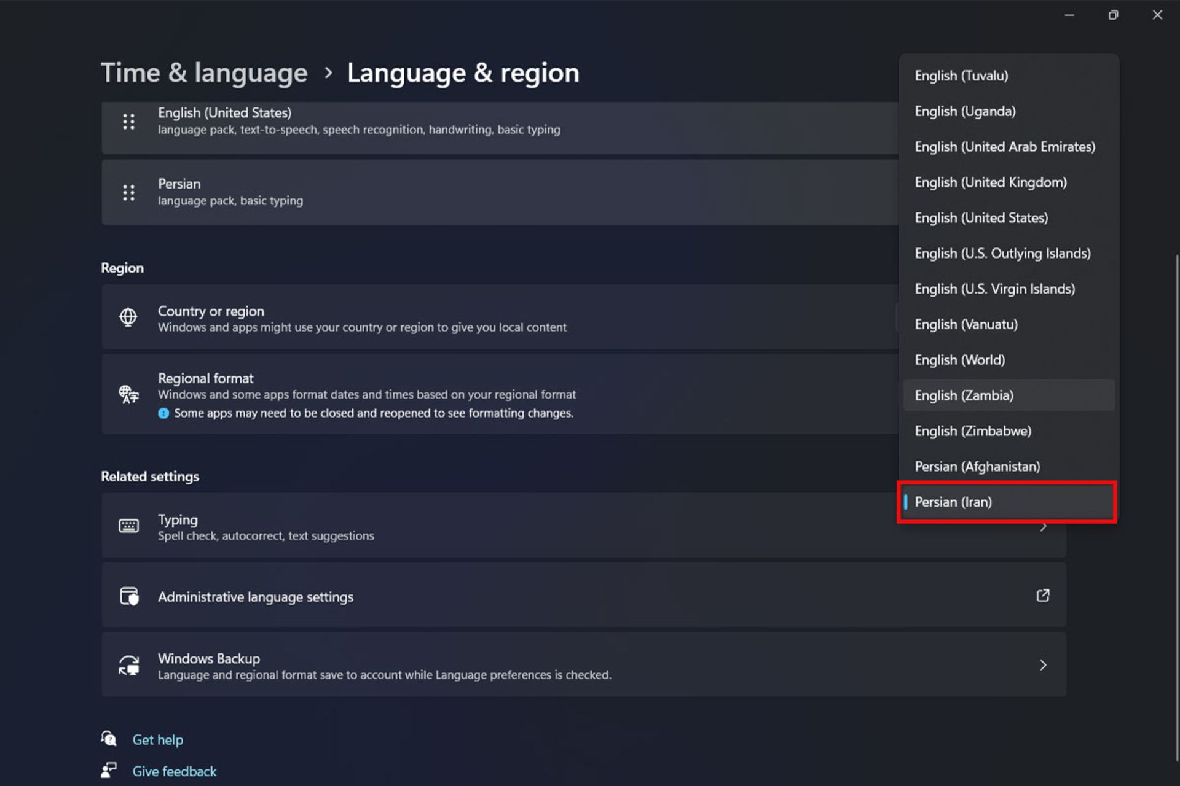1180x786 pixels.
Task: Click the drag handle beside Persian language
Action: 128,193
